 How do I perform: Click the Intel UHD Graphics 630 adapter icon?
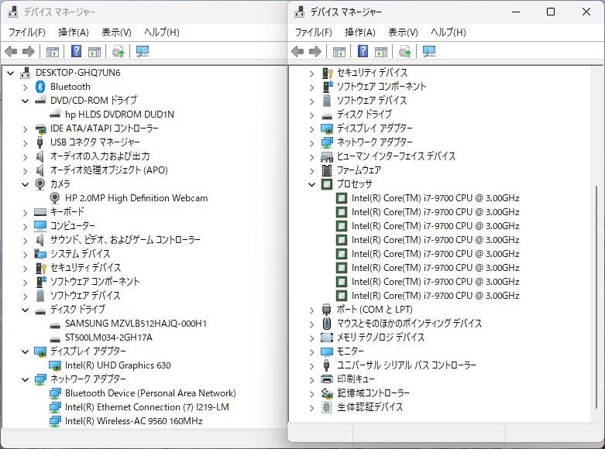click(55, 365)
